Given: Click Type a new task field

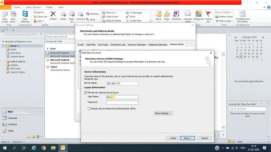Looking at the screenshot, I should [x=247, y=109].
